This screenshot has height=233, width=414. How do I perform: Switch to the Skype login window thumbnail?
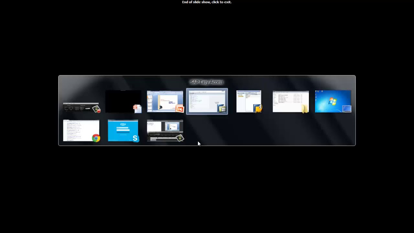point(123,131)
